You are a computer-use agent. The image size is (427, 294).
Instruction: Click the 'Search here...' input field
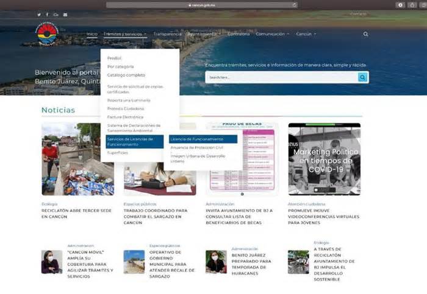(x=282, y=77)
